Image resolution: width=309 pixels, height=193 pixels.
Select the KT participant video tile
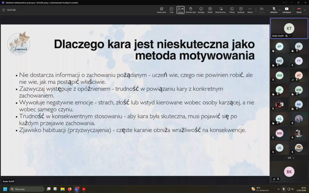pyautogui.click(x=289, y=28)
